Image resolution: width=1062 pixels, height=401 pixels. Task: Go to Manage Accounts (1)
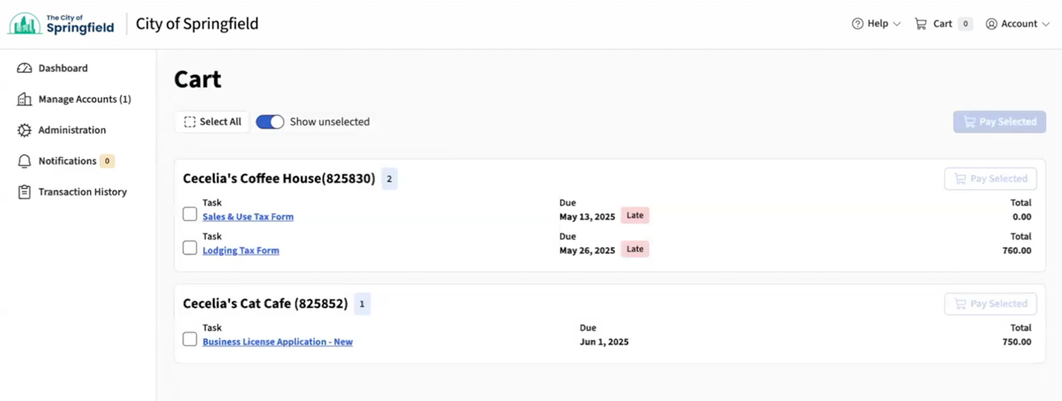coord(84,100)
